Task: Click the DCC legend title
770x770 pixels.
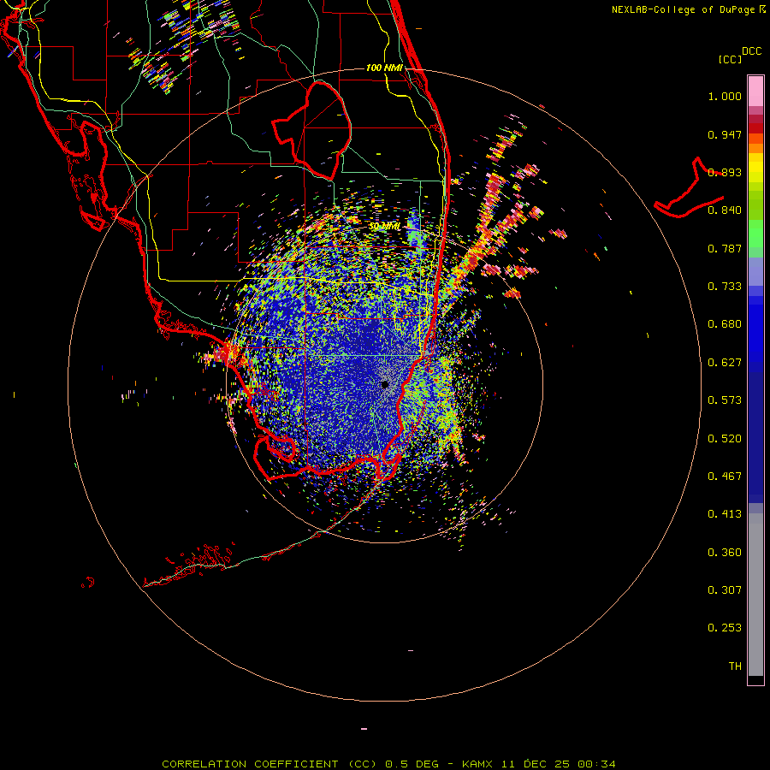Action: 751,51
